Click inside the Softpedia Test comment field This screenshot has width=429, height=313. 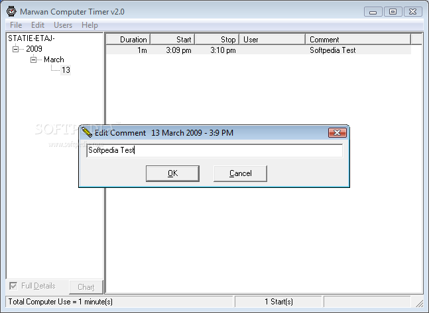[x=215, y=150]
